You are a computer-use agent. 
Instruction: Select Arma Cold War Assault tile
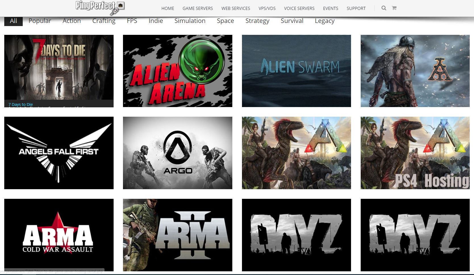tap(59, 235)
